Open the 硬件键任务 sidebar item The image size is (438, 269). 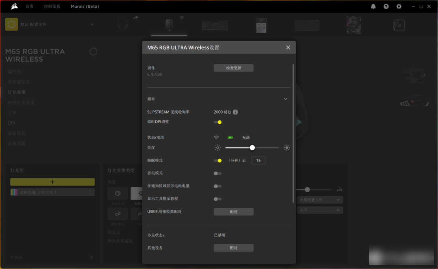pyautogui.click(x=19, y=82)
